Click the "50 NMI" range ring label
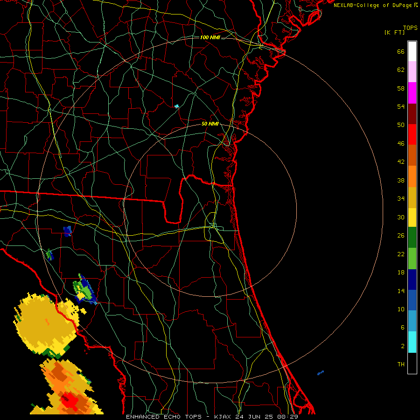 pyautogui.click(x=210, y=124)
